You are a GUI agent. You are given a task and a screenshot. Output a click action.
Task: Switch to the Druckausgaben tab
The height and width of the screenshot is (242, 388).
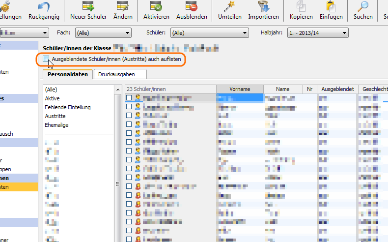tap(120, 74)
